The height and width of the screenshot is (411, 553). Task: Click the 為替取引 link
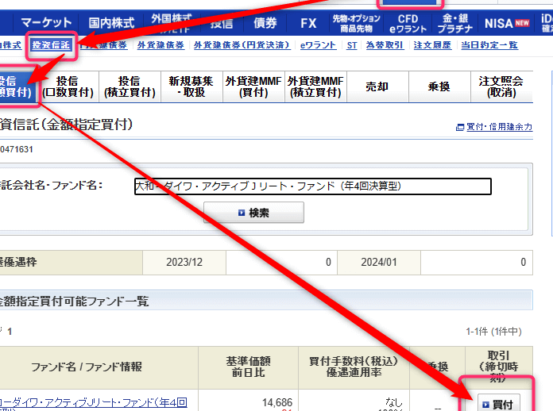(x=385, y=45)
